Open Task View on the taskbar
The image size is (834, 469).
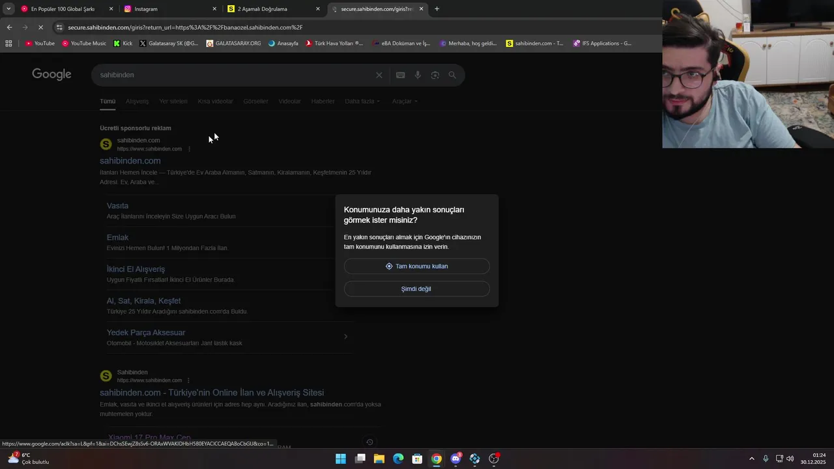[360, 459]
